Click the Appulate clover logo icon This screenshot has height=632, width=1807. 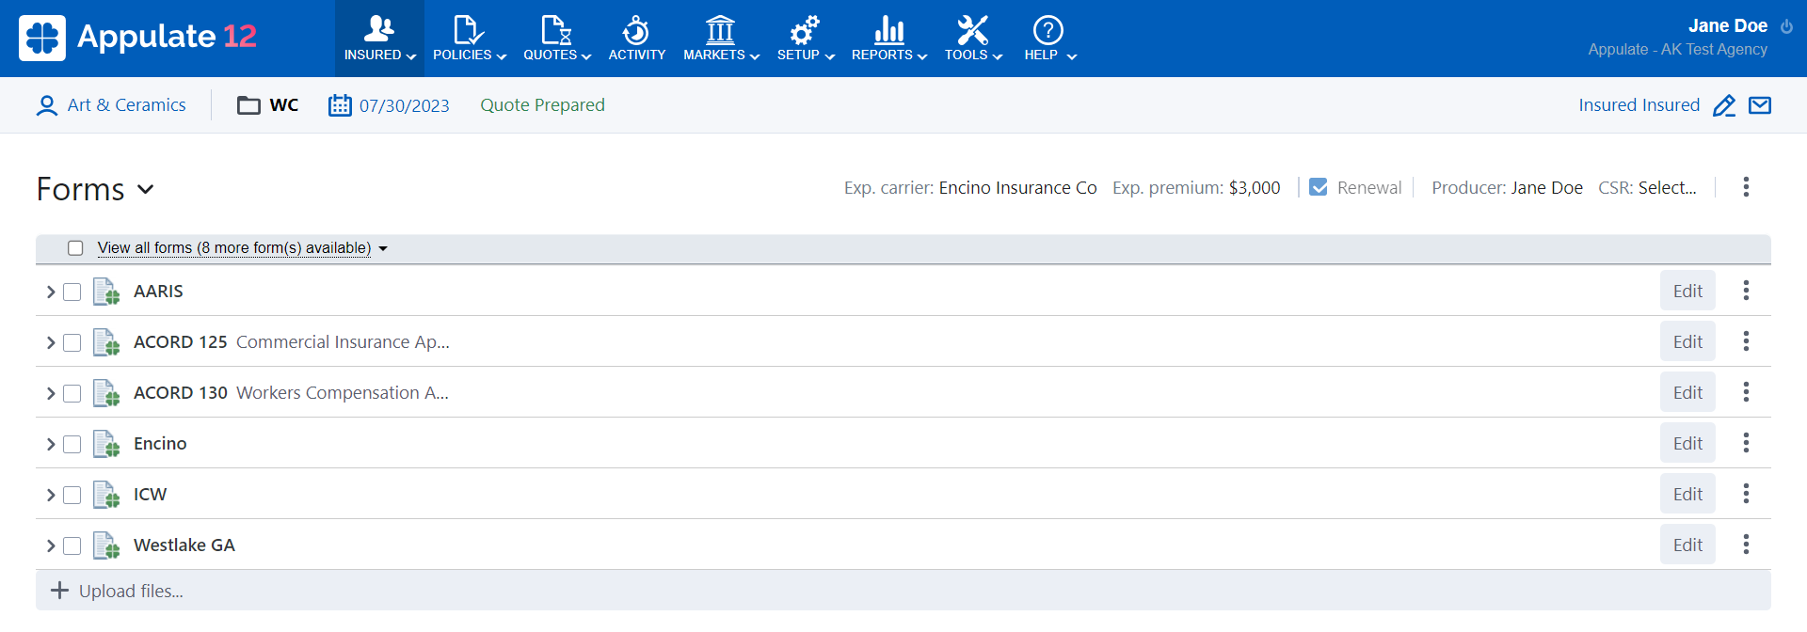pos(42,38)
